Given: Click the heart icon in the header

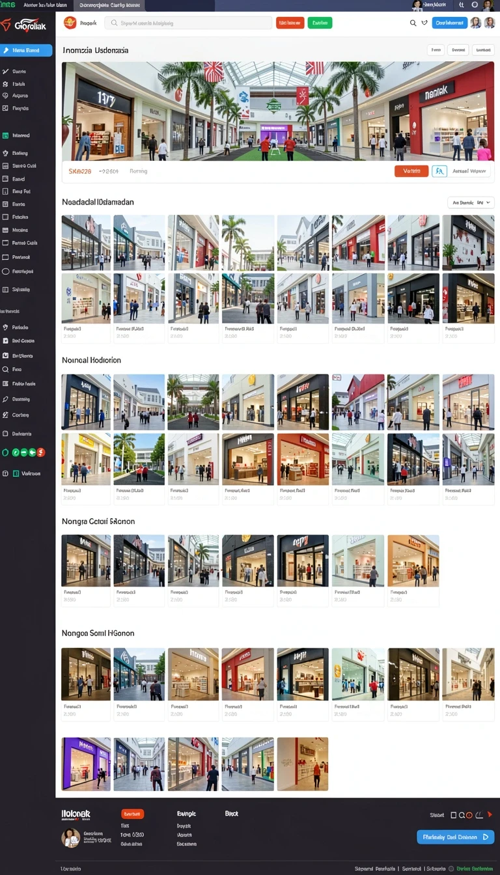Looking at the screenshot, I should (424, 23).
